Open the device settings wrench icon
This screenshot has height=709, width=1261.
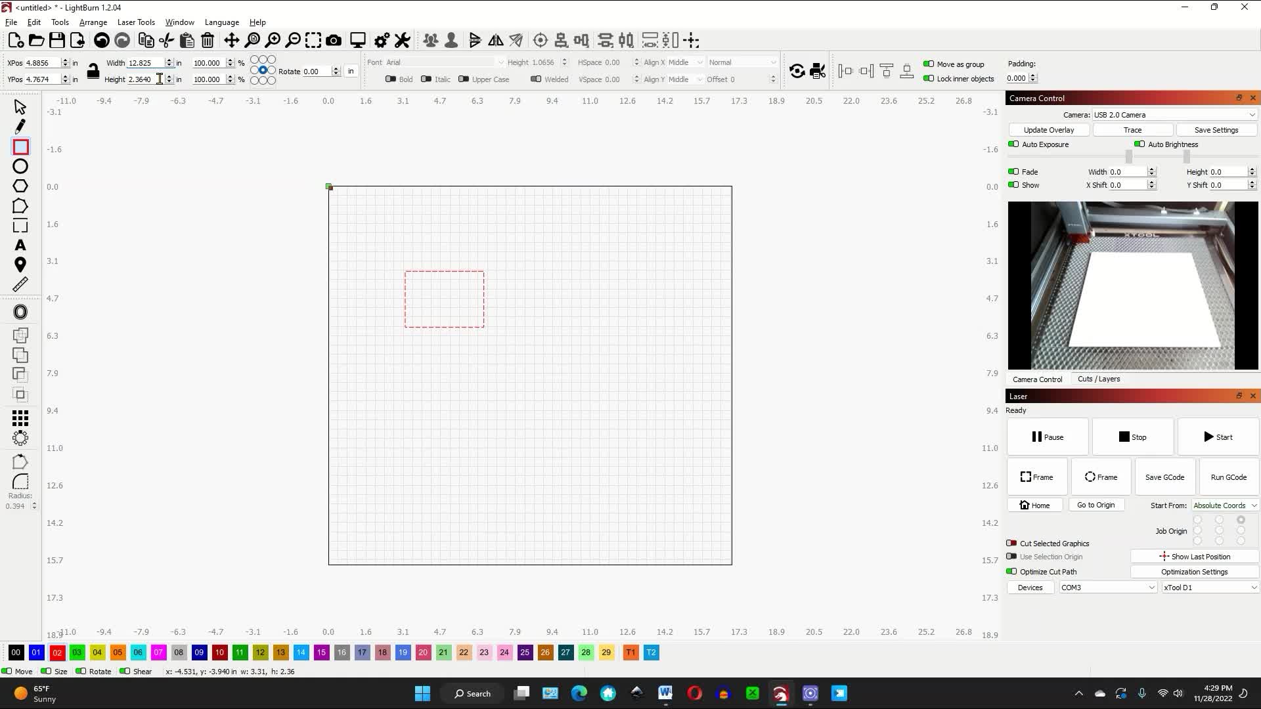click(402, 40)
